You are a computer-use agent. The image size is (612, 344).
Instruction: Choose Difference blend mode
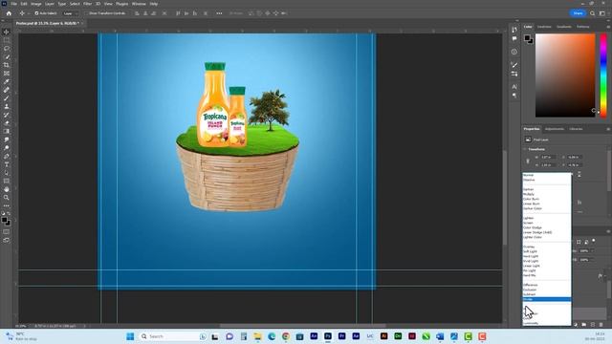click(x=546, y=285)
